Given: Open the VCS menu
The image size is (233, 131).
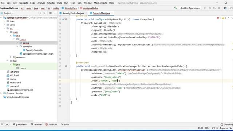Looking at the screenshot, I should 79,3.
